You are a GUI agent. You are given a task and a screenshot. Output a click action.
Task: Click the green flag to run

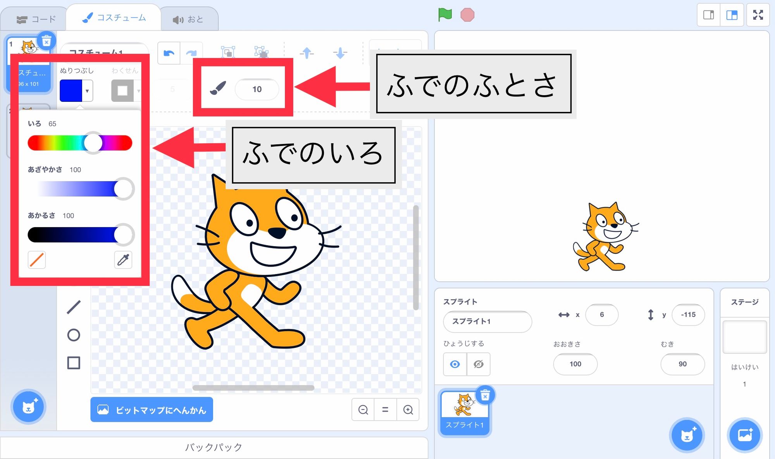445,15
